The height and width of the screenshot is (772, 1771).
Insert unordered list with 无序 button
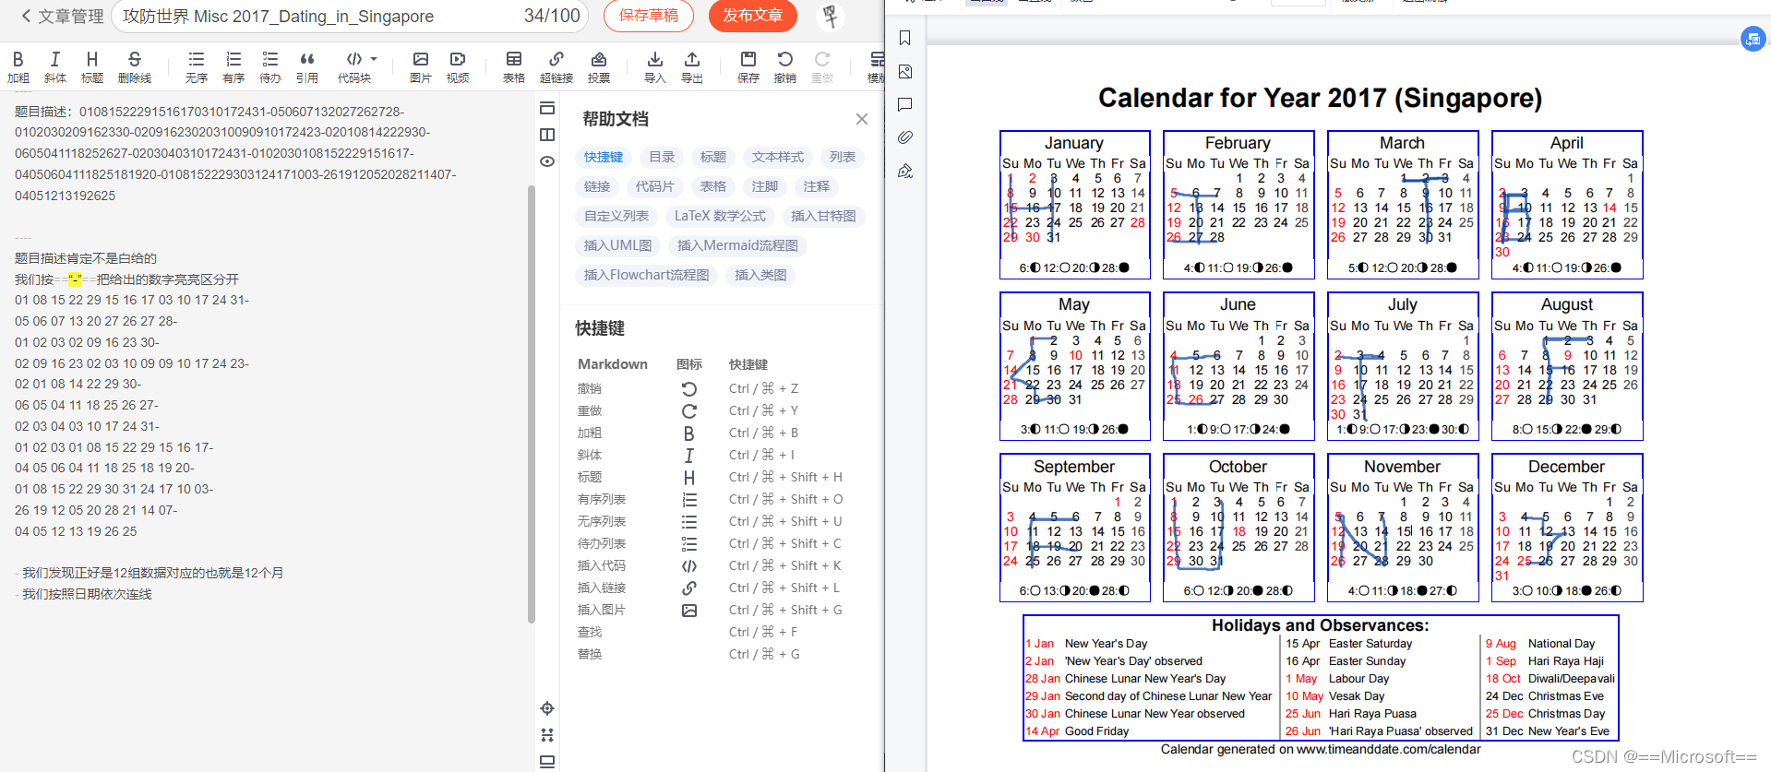click(x=197, y=67)
